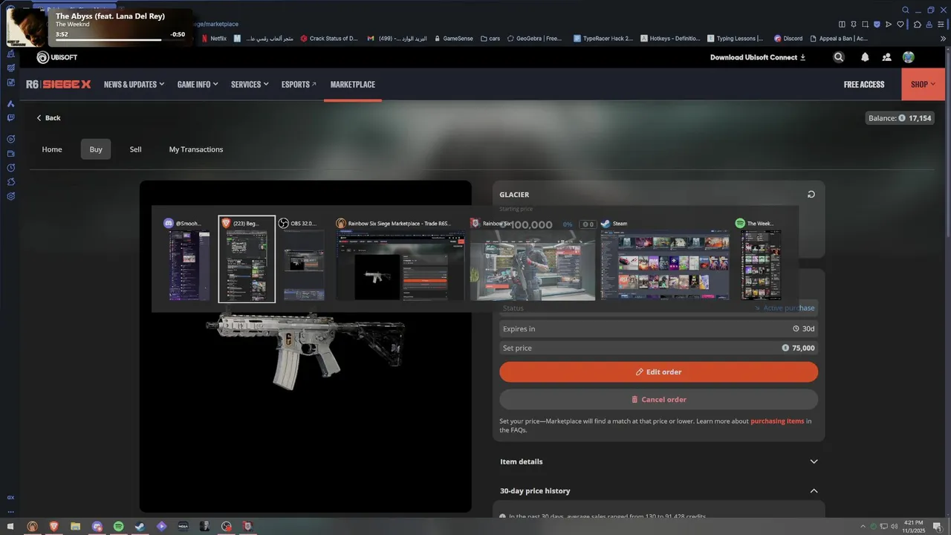951x535 pixels.
Task: Click the Windows Start button
Action: [x=10, y=526]
